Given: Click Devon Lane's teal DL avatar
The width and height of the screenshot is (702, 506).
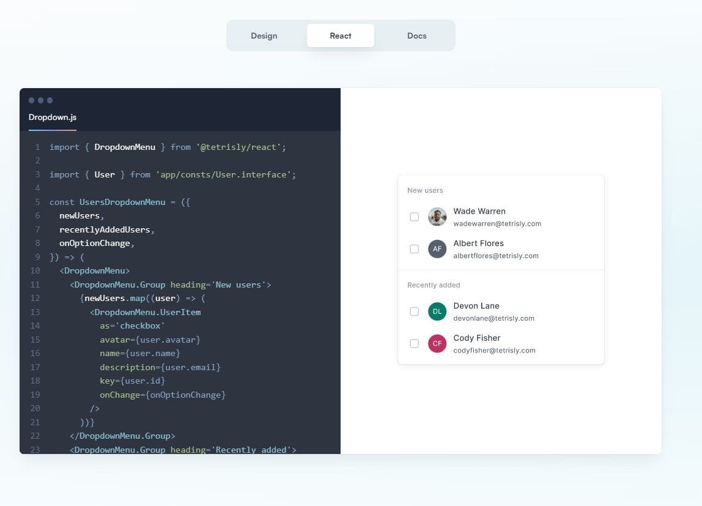Looking at the screenshot, I should [x=437, y=311].
